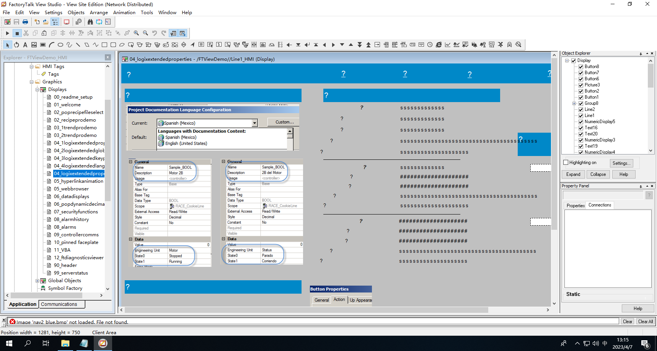Select the Rounded Rectangle tool

click(x=113, y=45)
